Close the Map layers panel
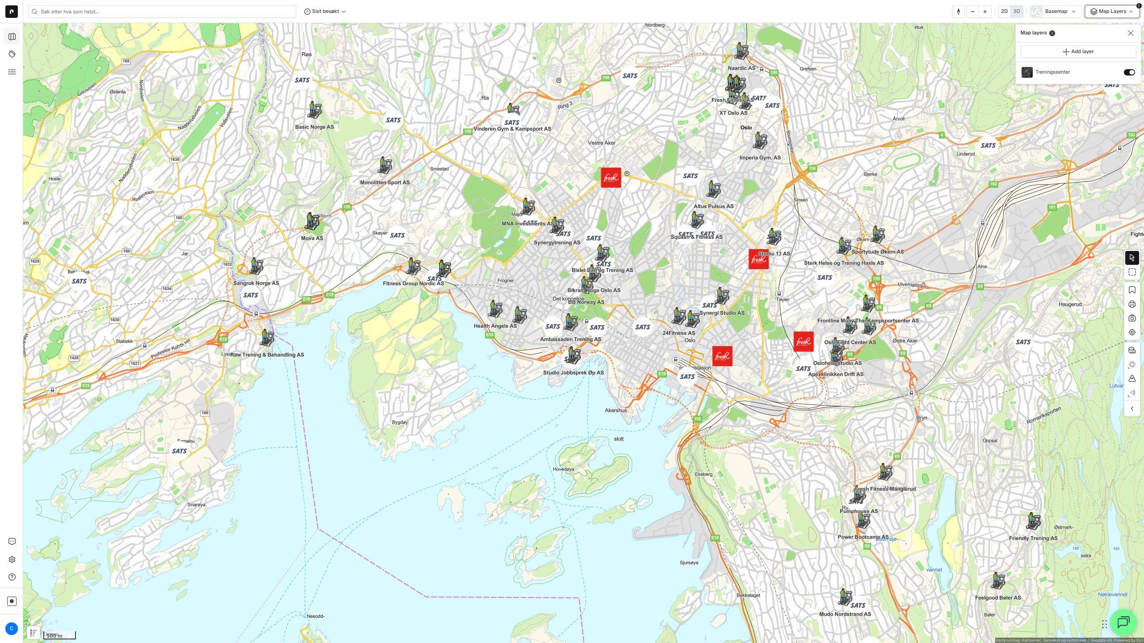This screenshot has width=1144, height=643. 1131,33
